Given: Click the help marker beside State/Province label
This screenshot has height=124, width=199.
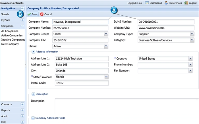Looking at the screenshot, I should [32, 76].
